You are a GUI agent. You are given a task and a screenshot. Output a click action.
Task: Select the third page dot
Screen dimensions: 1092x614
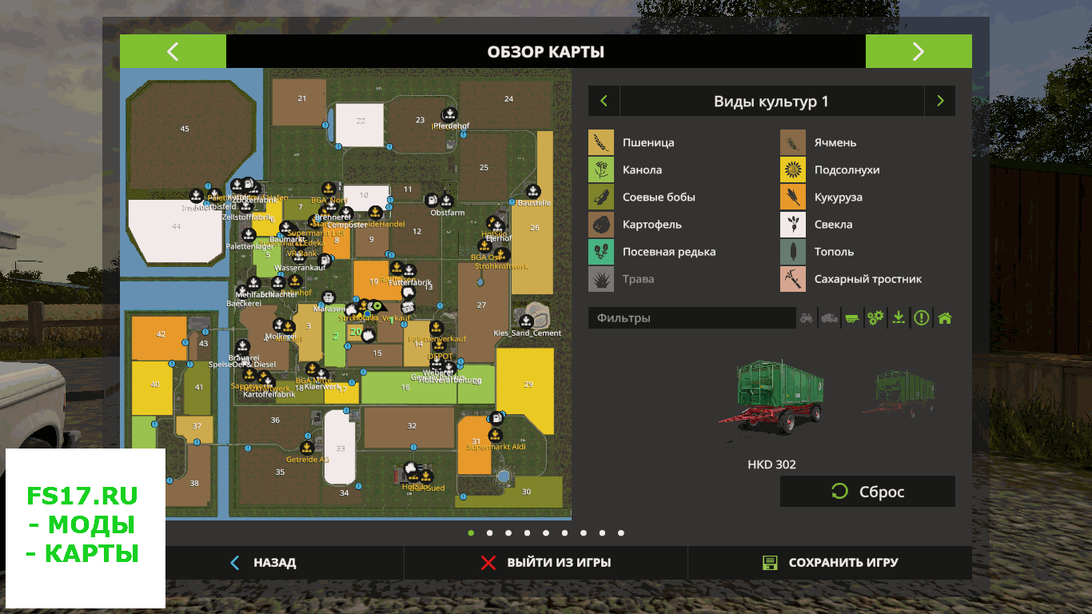(508, 532)
